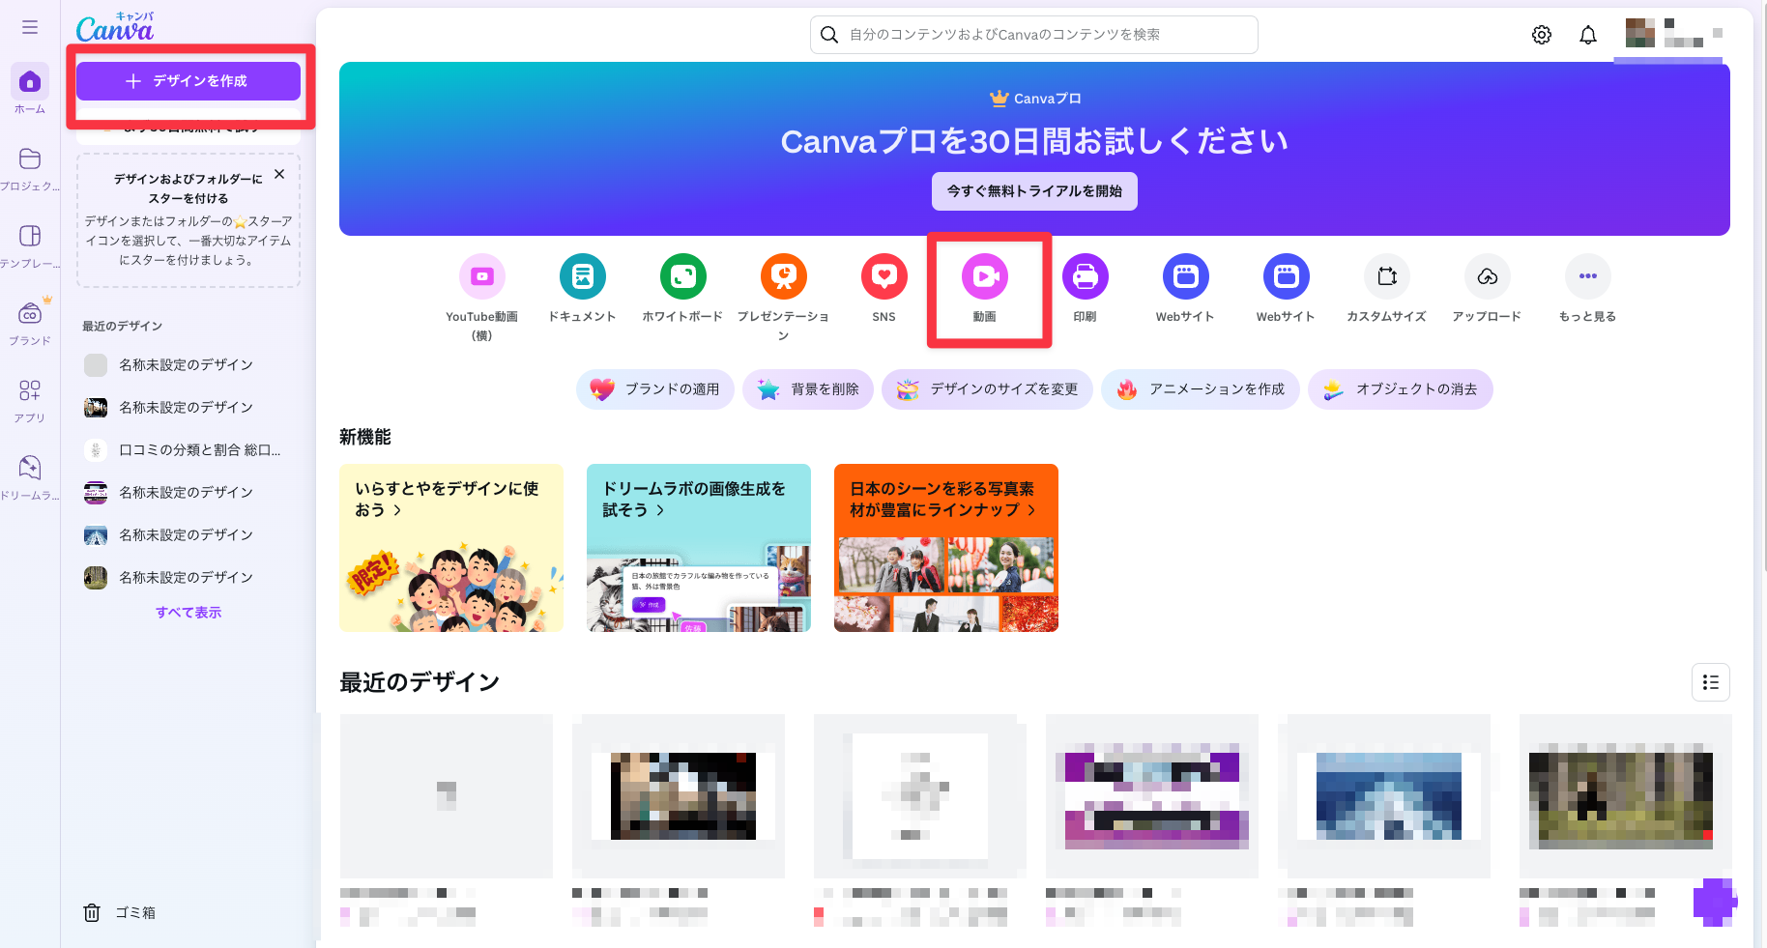This screenshot has width=1767, height=948.
Task: Open ドリームラボの画像生成を試そう card
Action: [699, 548]
